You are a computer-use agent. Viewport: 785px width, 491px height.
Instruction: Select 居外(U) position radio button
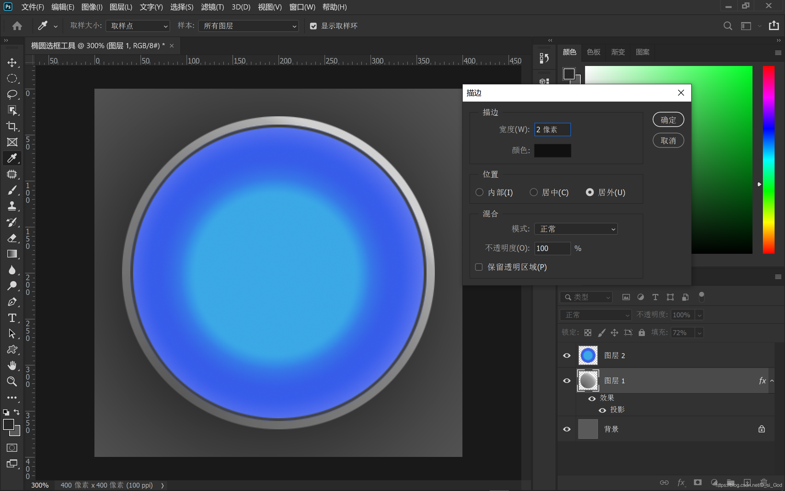tap(590, 192)
